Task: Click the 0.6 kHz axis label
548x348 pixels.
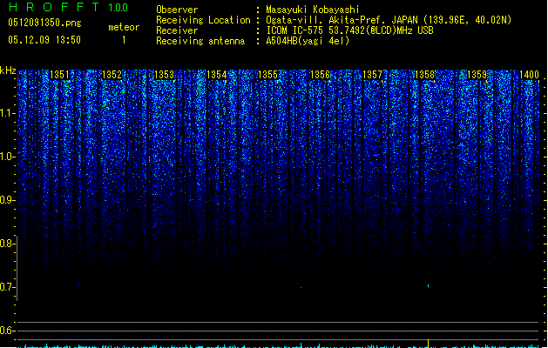Action: coord(7,331)
